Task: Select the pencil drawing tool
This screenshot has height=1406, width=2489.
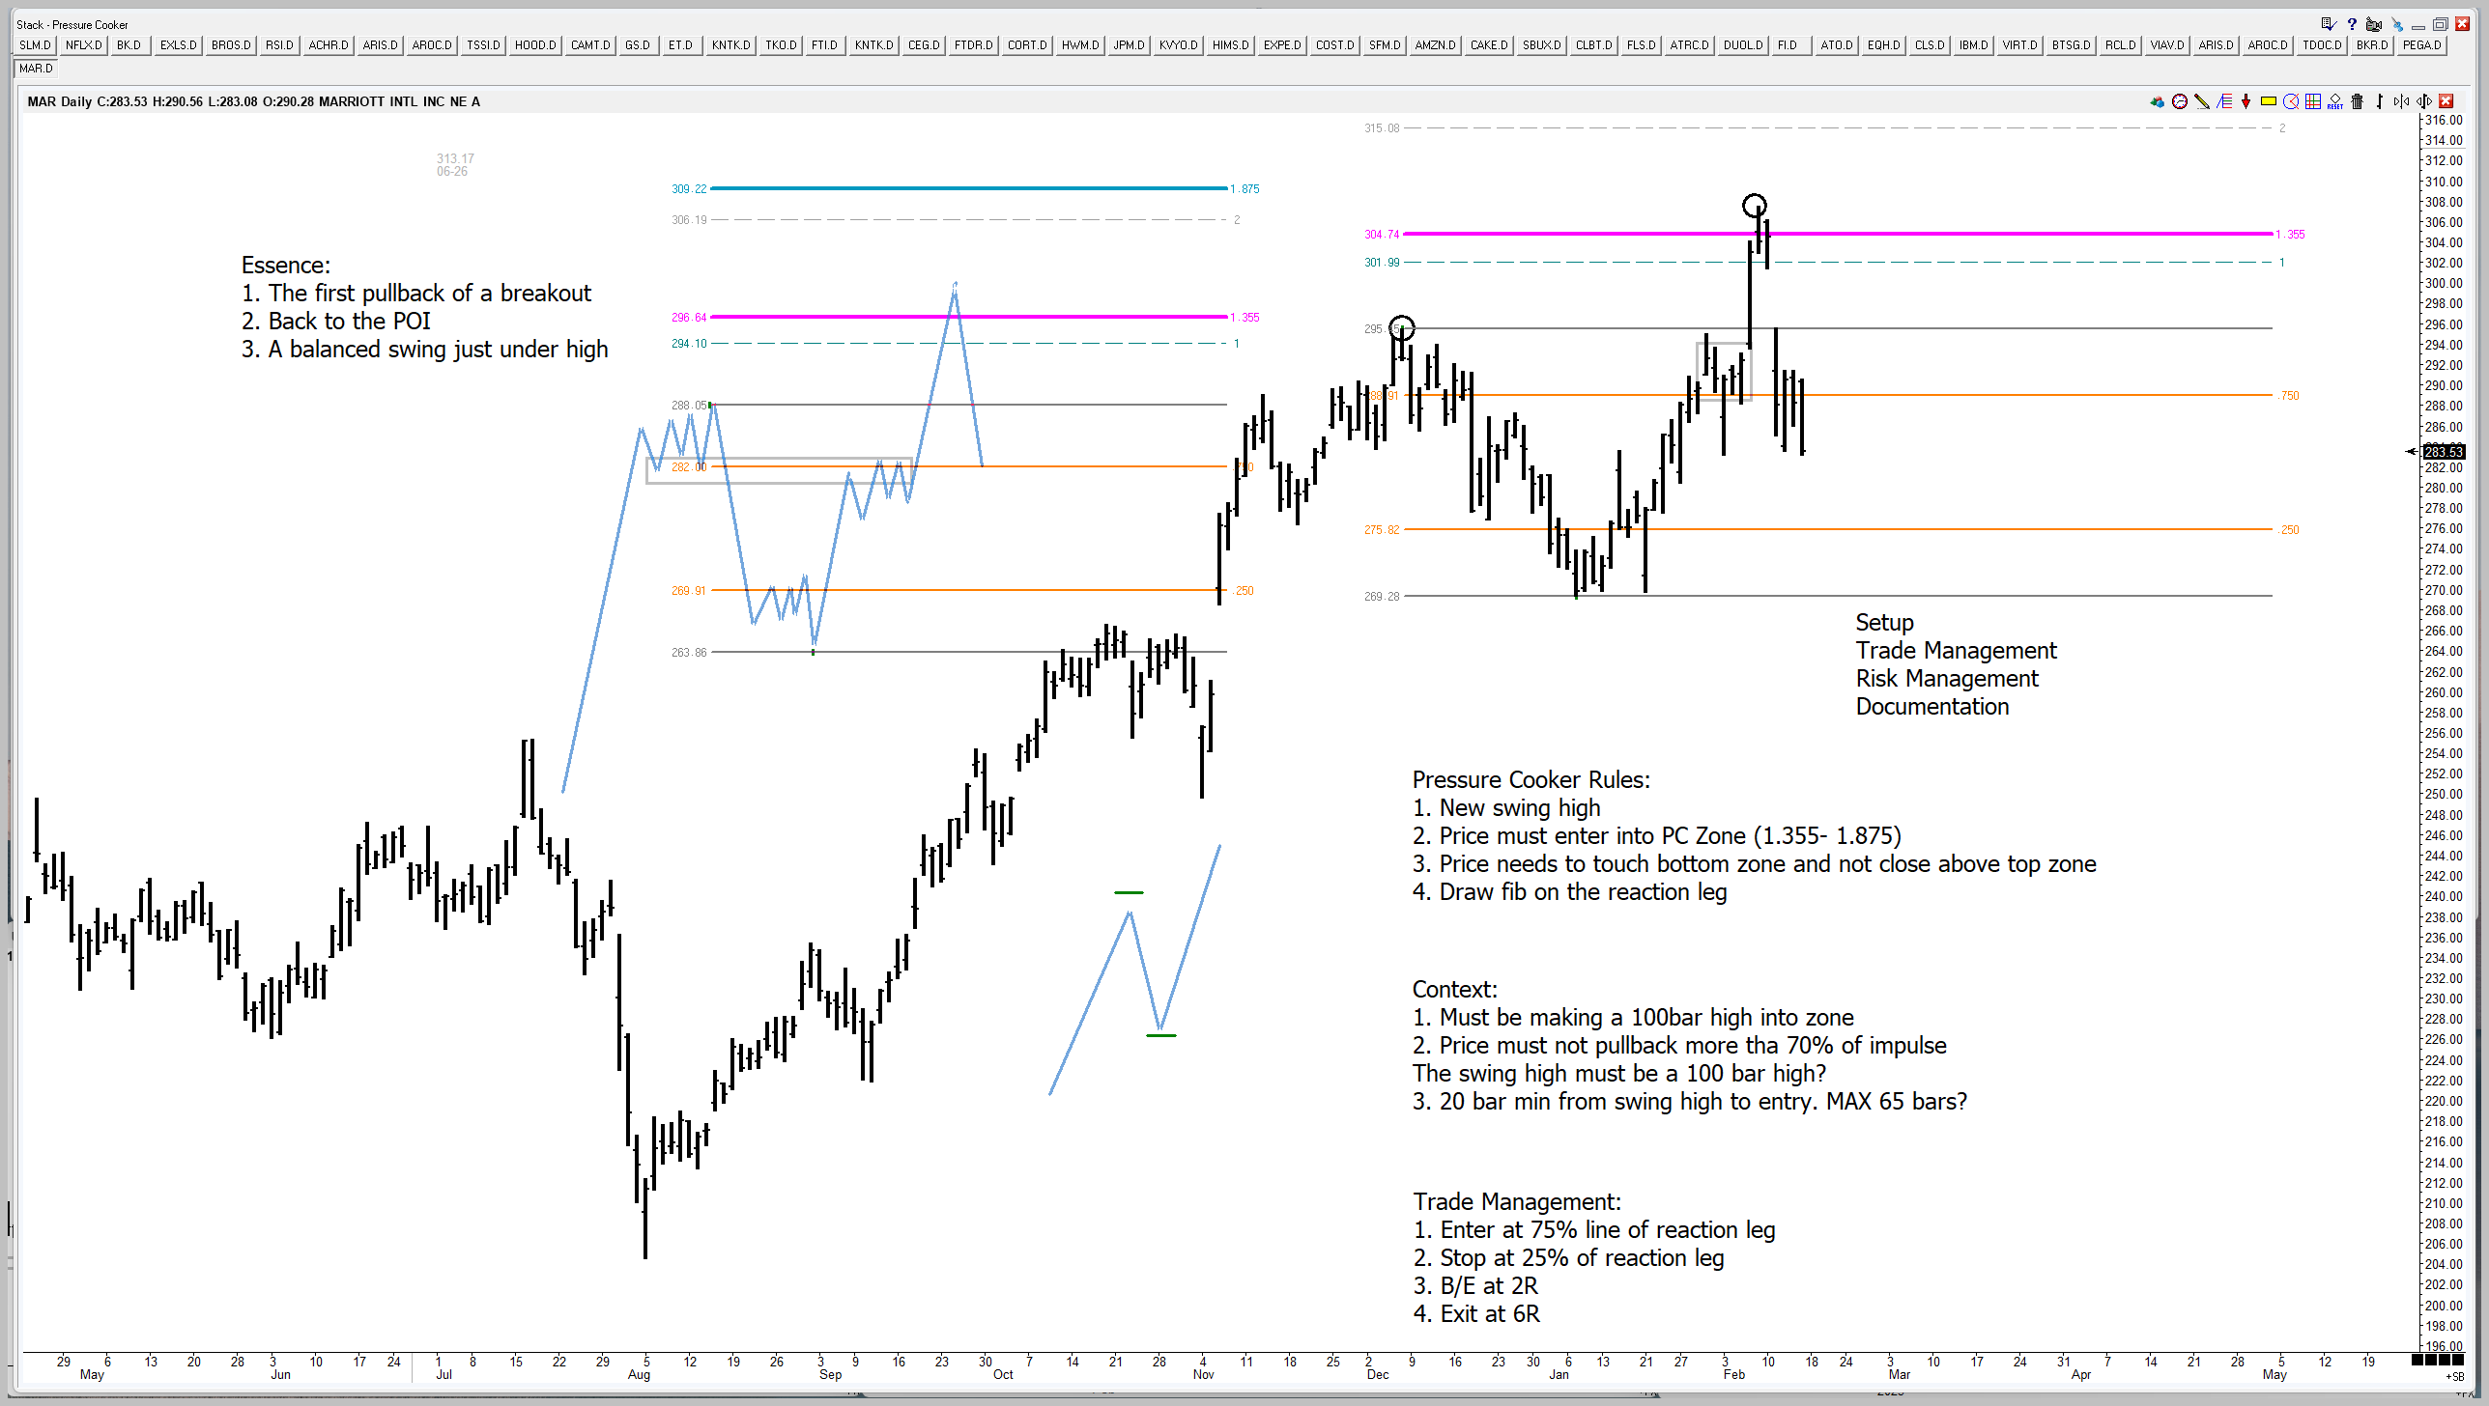Action: tap(2202, 101)
